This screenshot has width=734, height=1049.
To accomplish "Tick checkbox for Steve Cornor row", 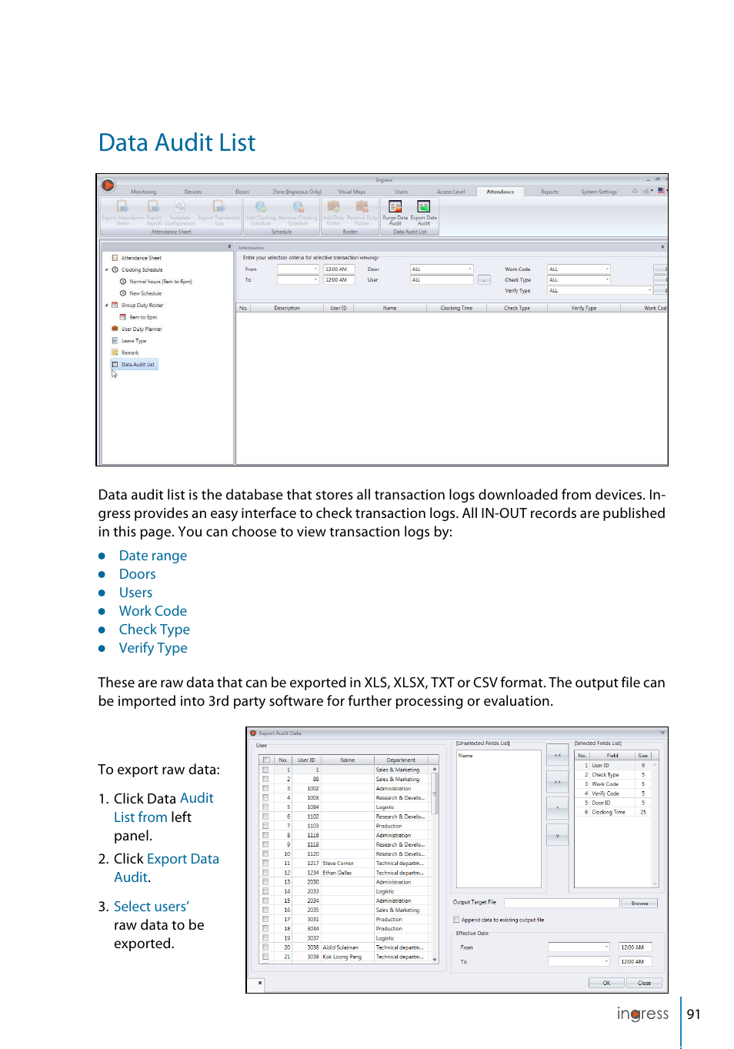I will coord(265,864).
